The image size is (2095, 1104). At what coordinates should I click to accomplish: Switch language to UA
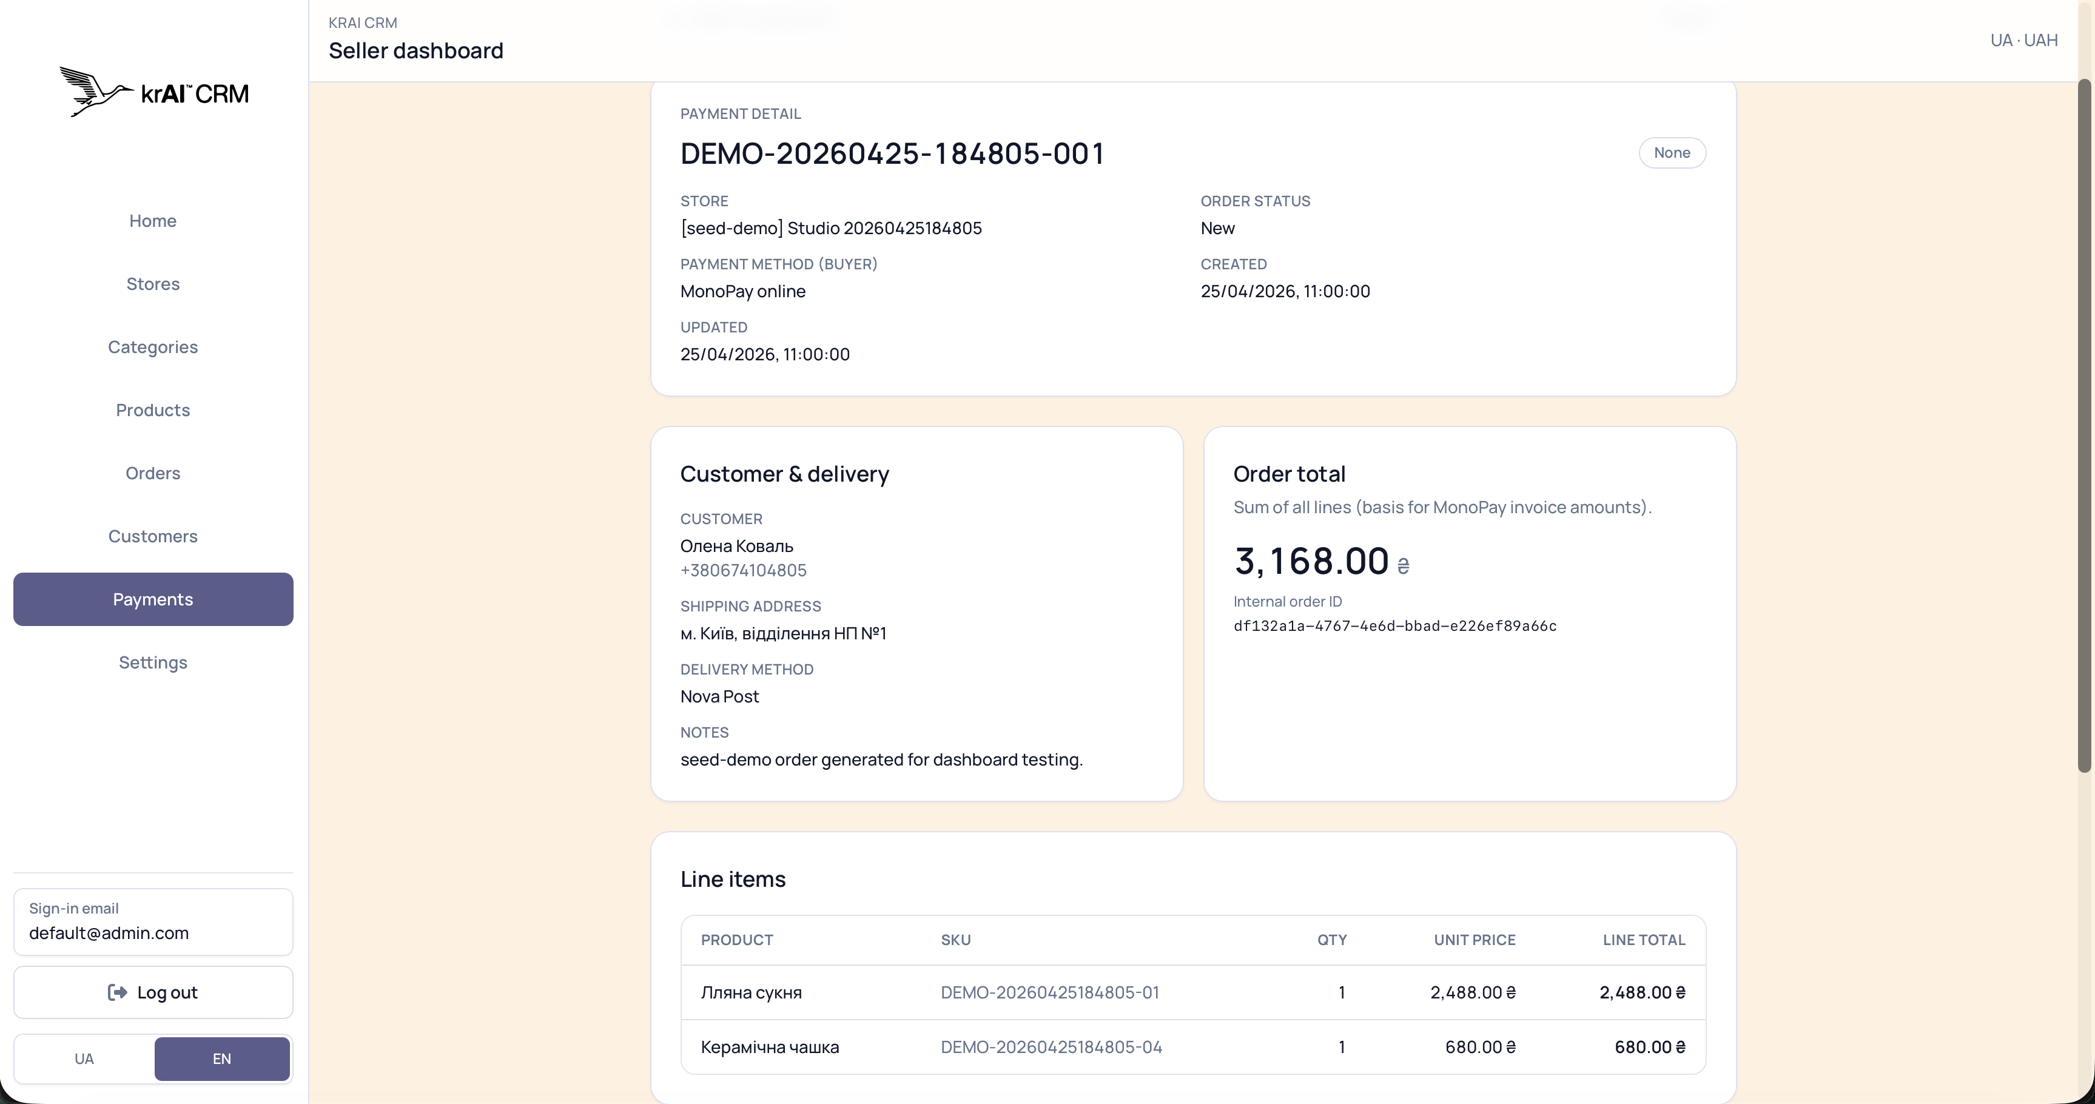coord(84,1059)
